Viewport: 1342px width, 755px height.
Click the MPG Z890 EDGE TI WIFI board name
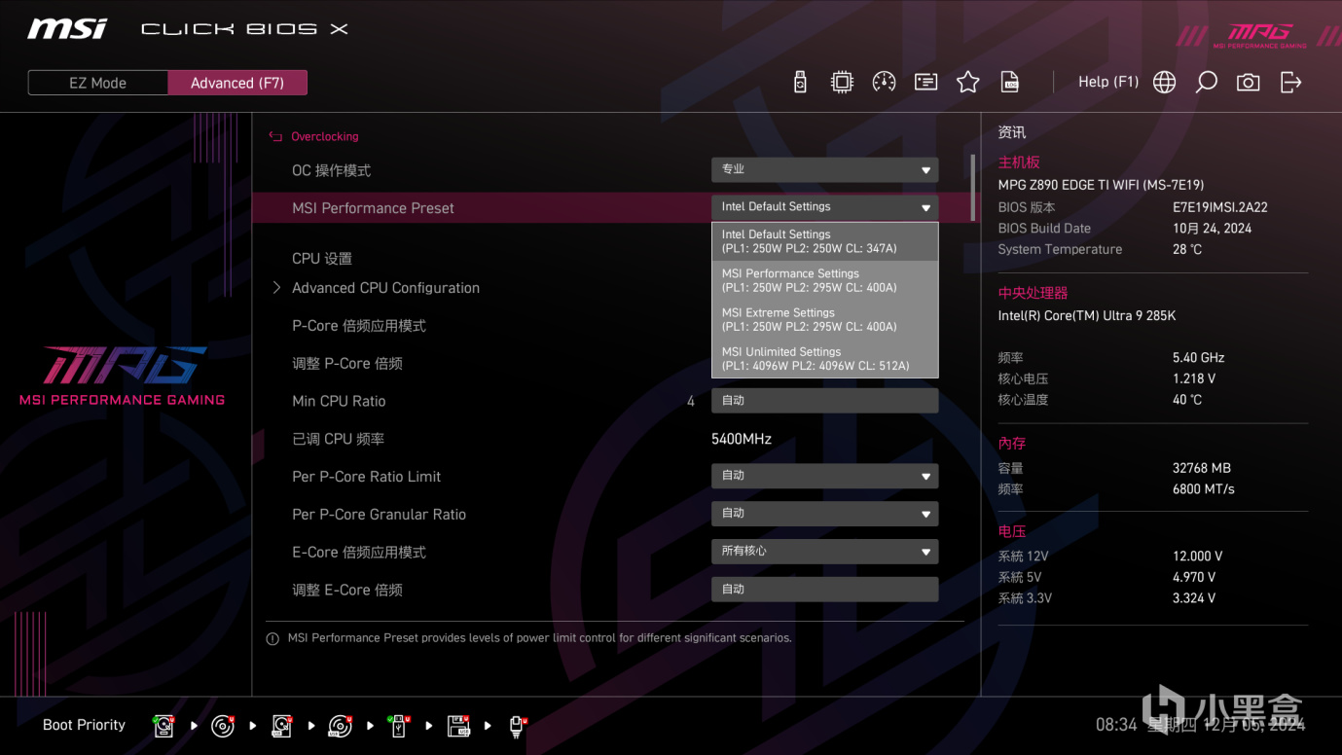point(1101,185)
